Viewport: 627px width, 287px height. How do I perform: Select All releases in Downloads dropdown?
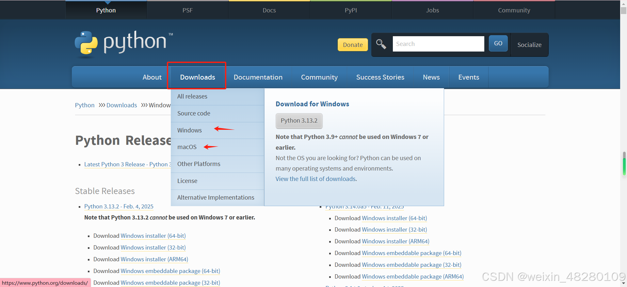tap(217, 97)
